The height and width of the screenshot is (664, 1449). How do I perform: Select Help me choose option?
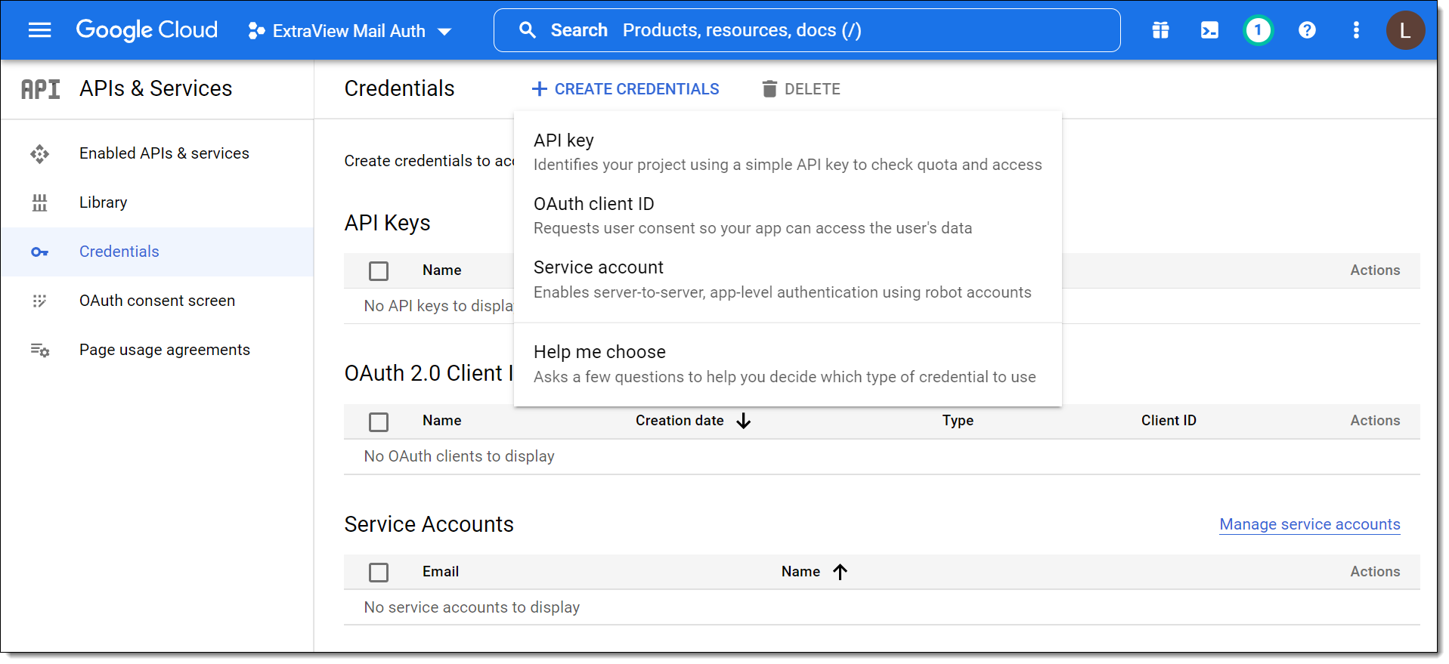(788, 363)
